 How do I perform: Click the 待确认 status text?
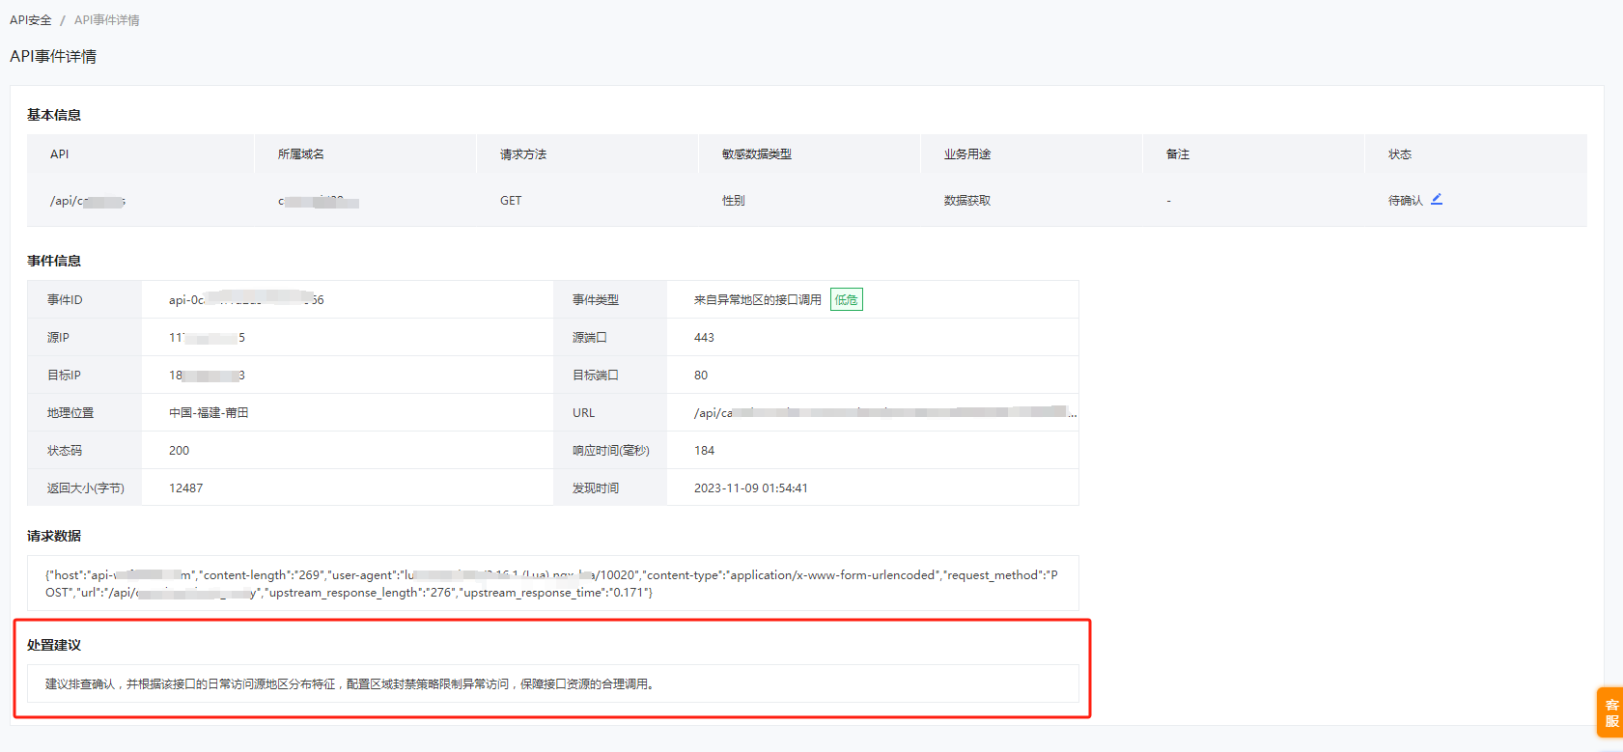(1405, 201)
